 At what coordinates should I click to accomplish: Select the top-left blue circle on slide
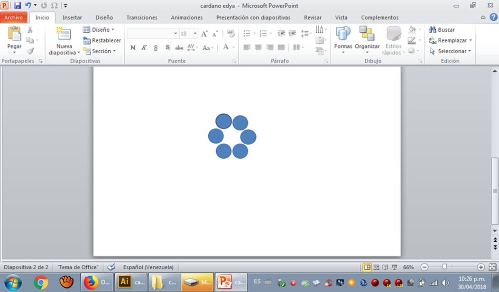[223, 121]
